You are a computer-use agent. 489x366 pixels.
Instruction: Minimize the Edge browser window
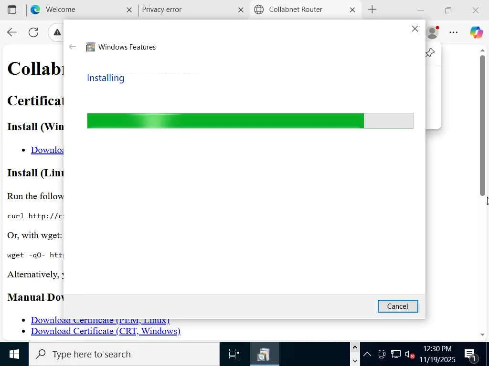421,10
